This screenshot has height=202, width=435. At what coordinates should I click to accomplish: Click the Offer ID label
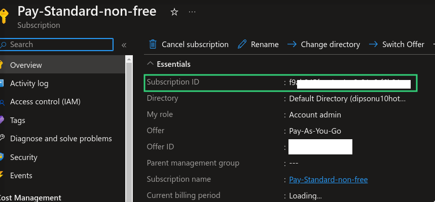tap(160, 147)
